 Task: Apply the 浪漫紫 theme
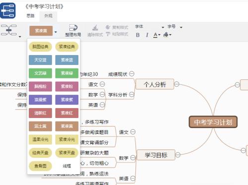pyautogui.click(x=40, y=100)
